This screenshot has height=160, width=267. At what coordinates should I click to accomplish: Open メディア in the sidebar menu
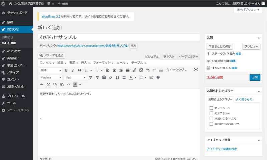(x=16, y=72)
